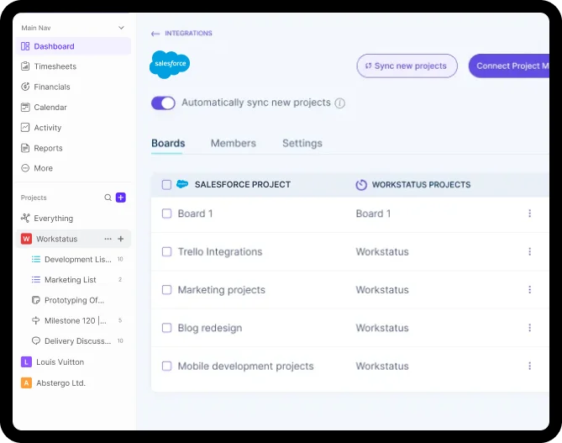The width and height of the screenshot is (562, 443).
Task: Click the Development List list icon
Action: coord(36,260)
